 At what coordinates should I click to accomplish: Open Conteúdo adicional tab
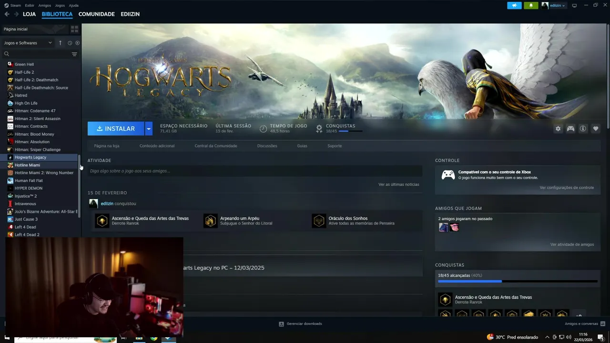coord(157,146)
